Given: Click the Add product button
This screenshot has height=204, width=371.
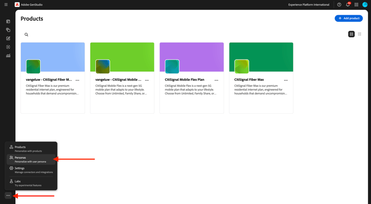Looking at the screenshot, I should tap(349, 18).
